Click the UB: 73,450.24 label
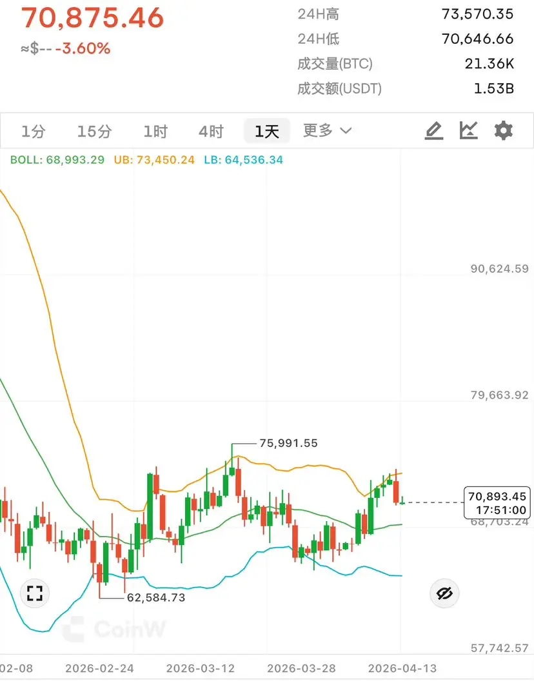This screenshot has height=683, width=534. coord(154,160)
